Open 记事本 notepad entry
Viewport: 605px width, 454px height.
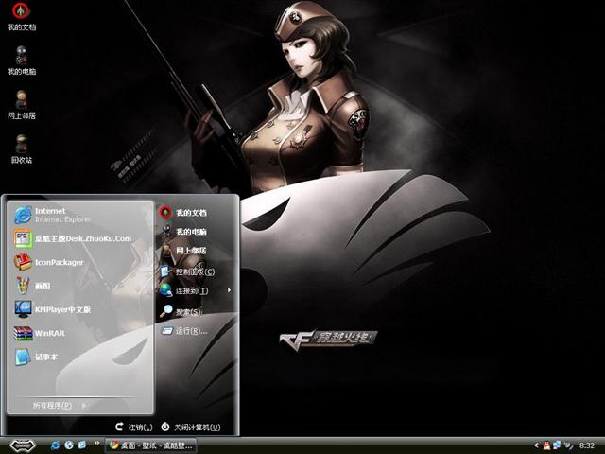pos(79,357)
